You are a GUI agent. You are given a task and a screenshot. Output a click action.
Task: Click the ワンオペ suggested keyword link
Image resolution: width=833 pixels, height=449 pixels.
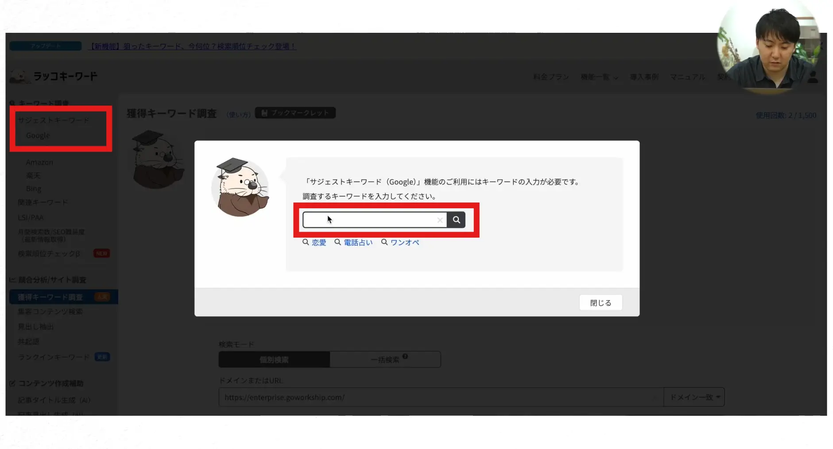pos(404,242)
